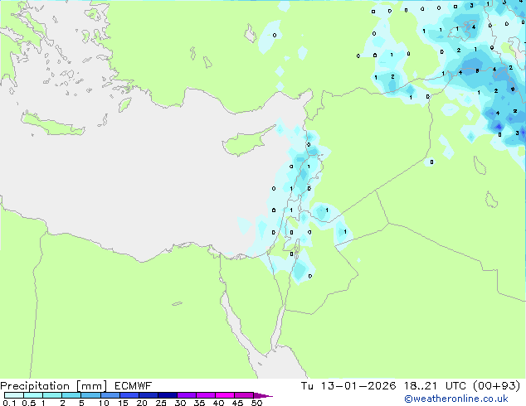Click the 15 legend scale label

pyautogui.click(x=123, y=403)
